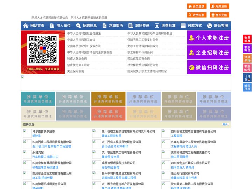Open 中华人民共和国工会法 link
252x189 pixels.
coord(81,40)
